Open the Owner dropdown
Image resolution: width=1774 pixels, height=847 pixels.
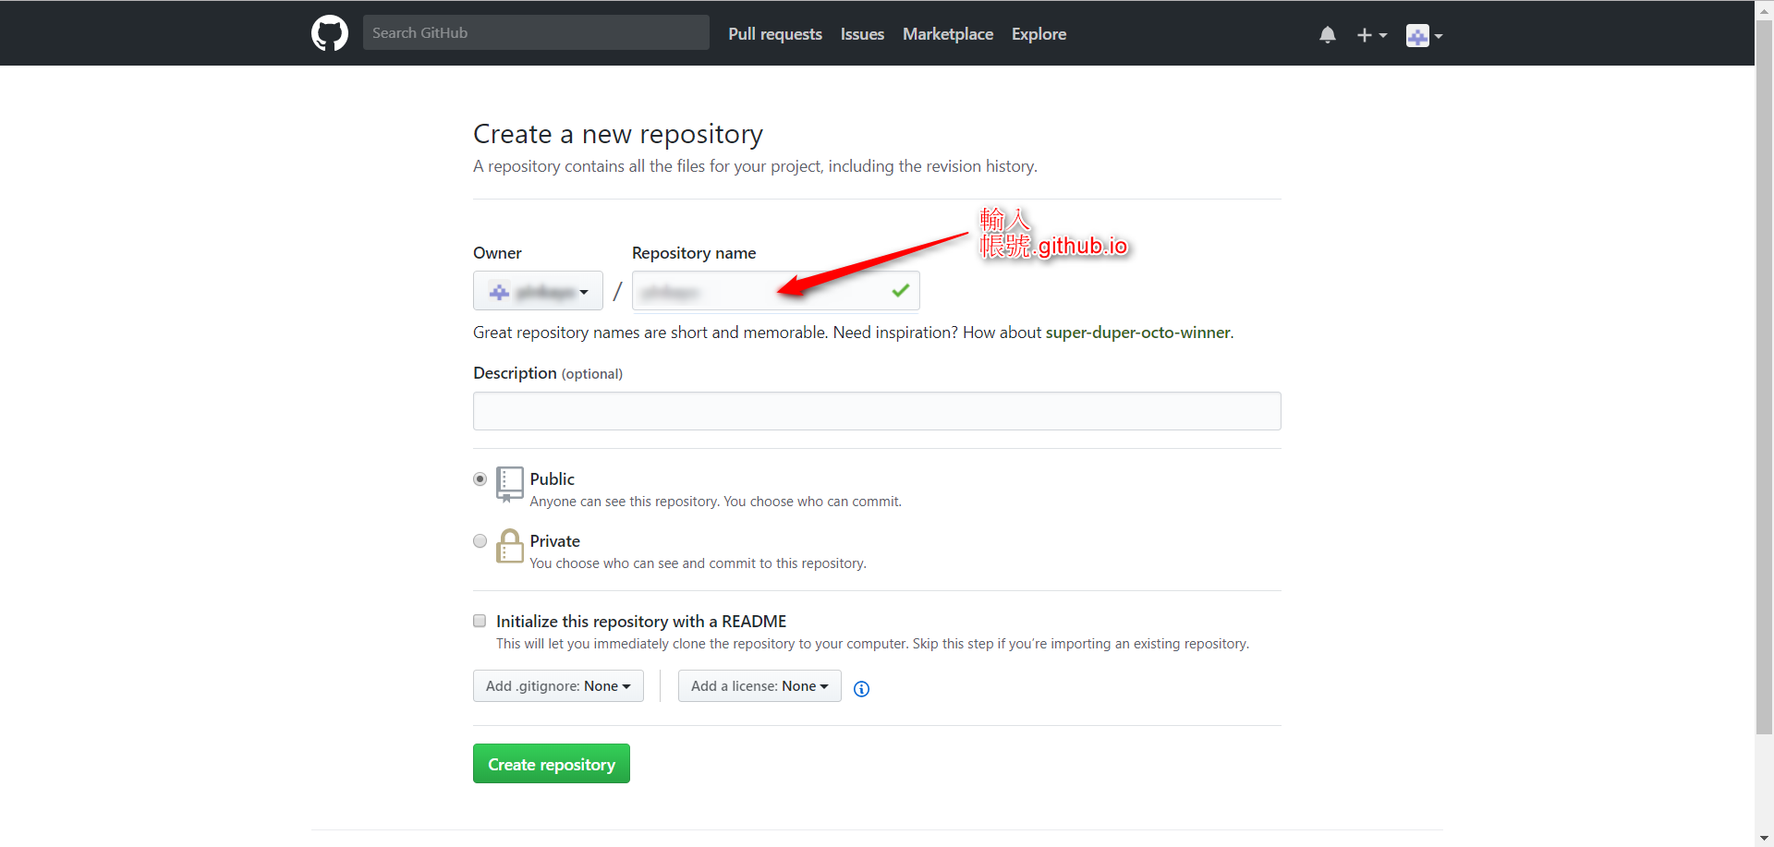tap(538, 291)
